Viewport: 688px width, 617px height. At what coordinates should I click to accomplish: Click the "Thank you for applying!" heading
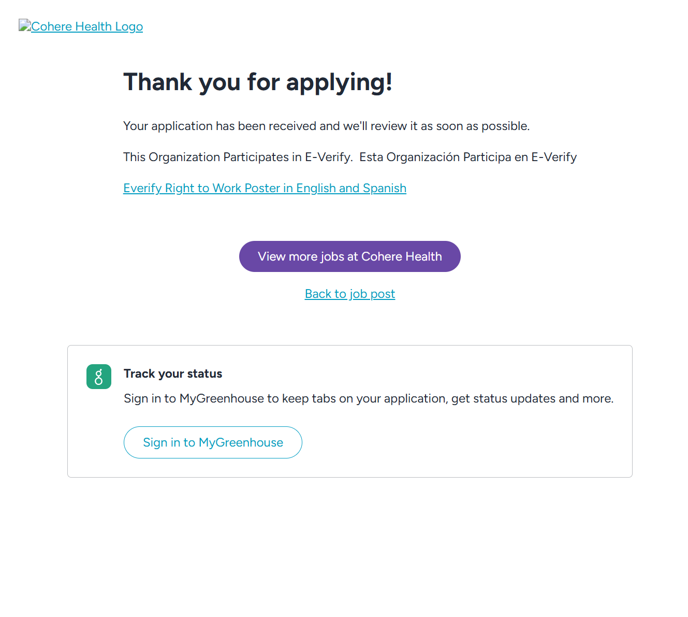258,82
